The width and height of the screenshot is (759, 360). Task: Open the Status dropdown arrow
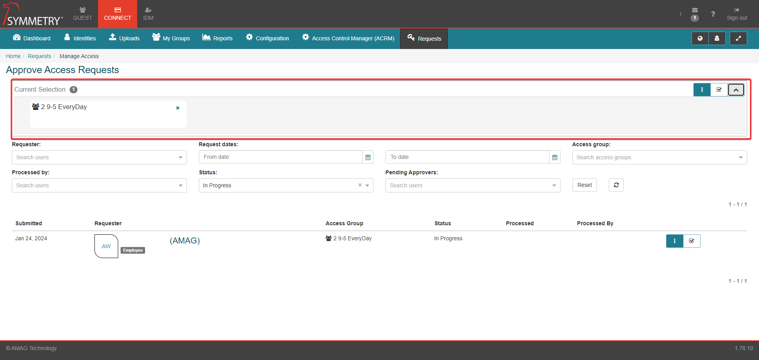[367, 185]
